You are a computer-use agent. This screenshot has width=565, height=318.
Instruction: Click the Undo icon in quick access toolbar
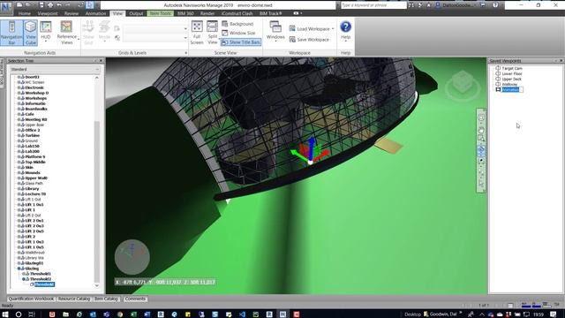tap(59, 5)
